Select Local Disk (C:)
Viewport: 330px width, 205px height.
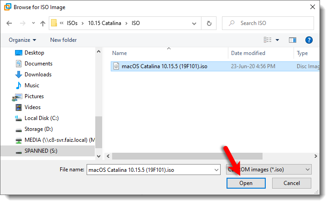tap(41, 118)
